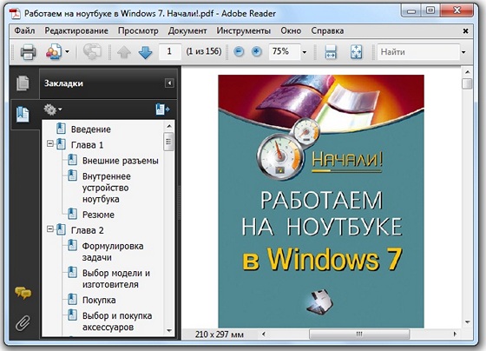Viewport: 486px width, 351px height.
Task: Open the Документ menu
Action: point(187,30)
